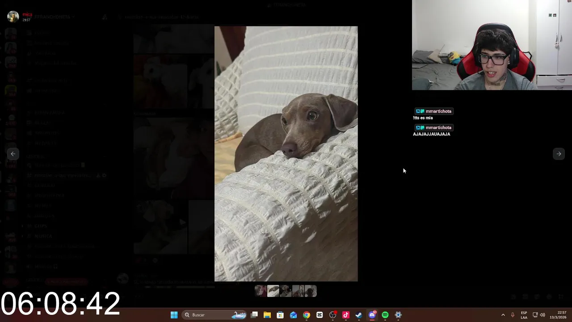Open Settings gear from the taskbar
This screenshot has height=322, width=572.
point(398,315)
